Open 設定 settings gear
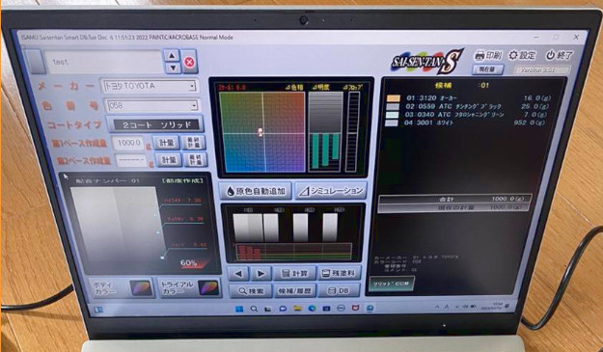The width and height of the screenshot is (603, 352). pyautogui.click(x=522, y=55)
